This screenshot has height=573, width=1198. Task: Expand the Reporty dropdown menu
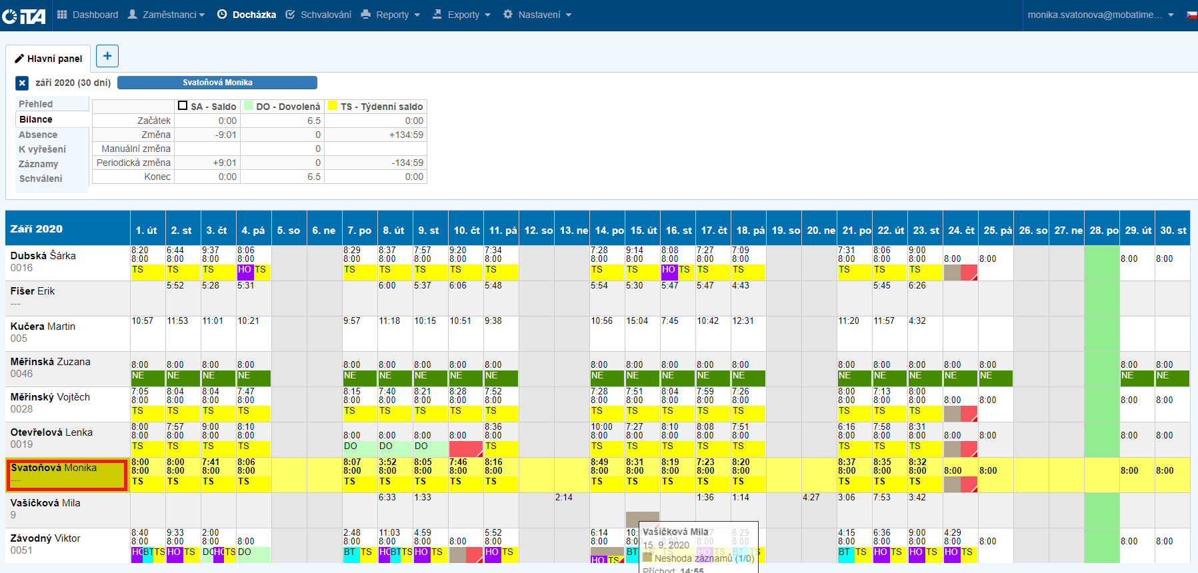[391, 15]
